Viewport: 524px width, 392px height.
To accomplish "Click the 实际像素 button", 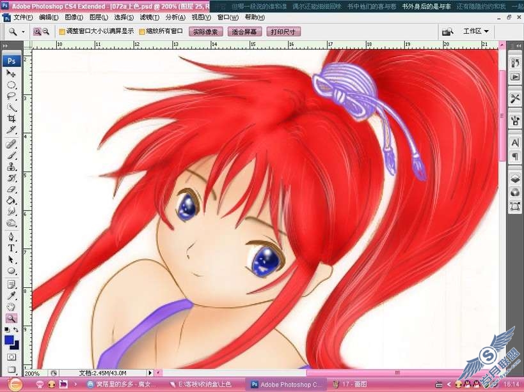I will tap(205, 32).
